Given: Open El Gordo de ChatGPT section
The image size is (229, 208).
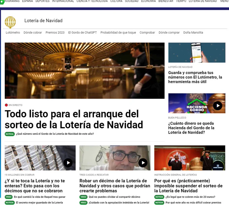Looking at the screenshot, I should pyautogui.click(x=82, y=33).
